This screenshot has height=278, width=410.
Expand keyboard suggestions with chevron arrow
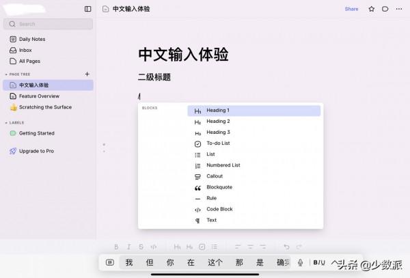pyautogui.click(x=334, y=262)
